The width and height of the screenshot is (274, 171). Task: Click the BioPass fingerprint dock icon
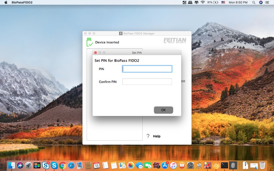233,165
